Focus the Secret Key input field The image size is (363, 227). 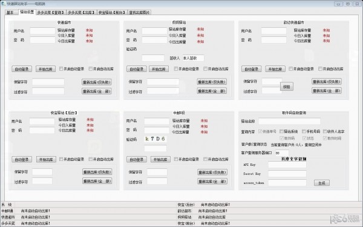287,174
